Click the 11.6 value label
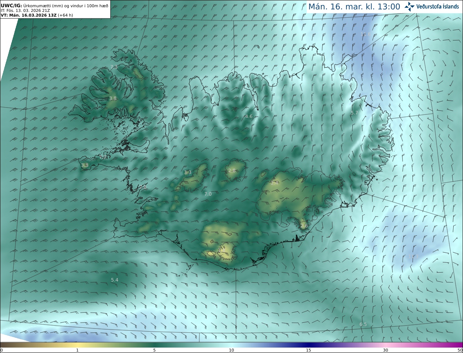Screen dimensions: 463x353 [365, 34]
